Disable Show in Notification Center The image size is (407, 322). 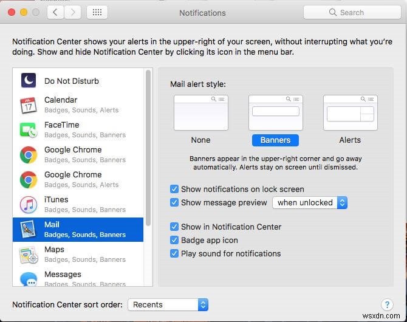pyautogui.click(x=174, y=227)
